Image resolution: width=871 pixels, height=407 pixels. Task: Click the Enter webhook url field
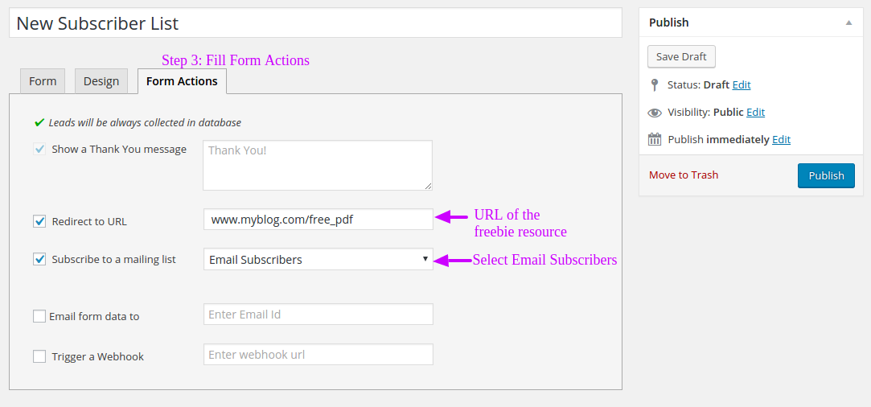318,354
